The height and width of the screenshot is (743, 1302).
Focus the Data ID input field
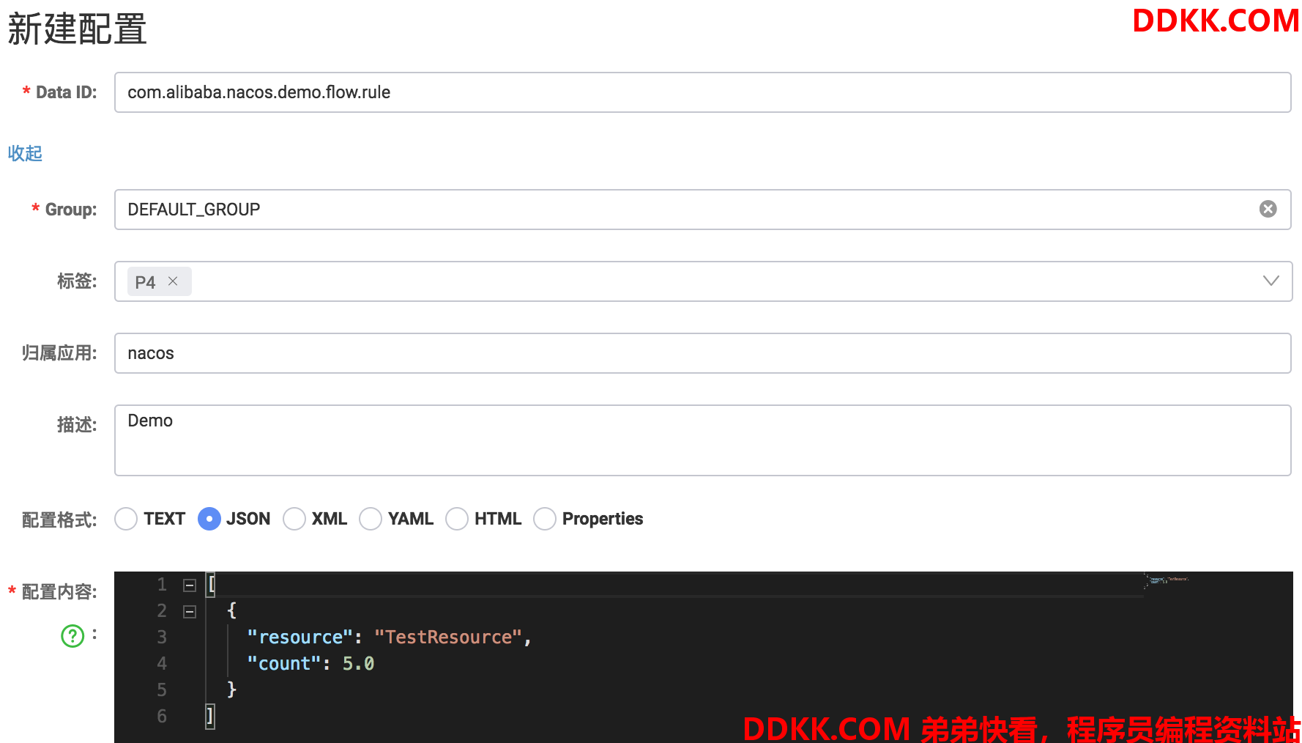pos(702,92)
